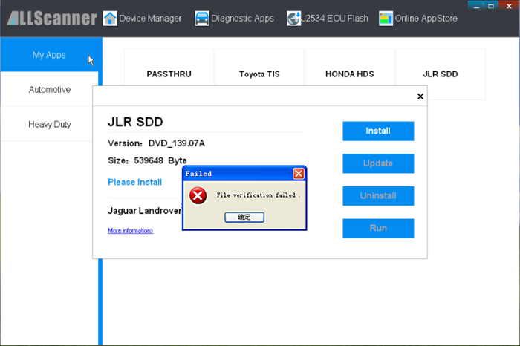Click the Install button

pyautogui.click(x=378, y=131)
